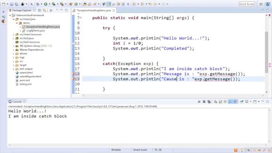Click the Quick Access search field
Viewport: 272px width, 153px height.
pos(246,4)
